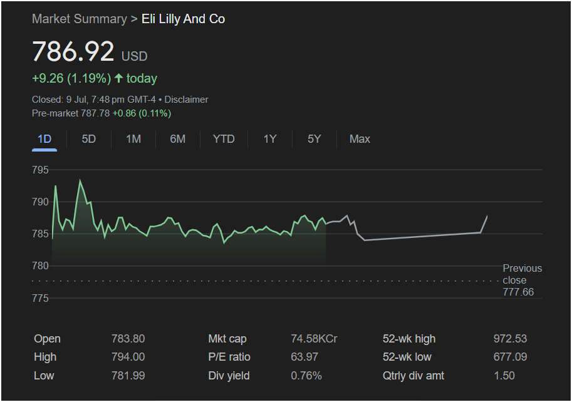Click the 795 y-axis label
This screenshot has width=572, height=402.
click(x=40, y=170)
